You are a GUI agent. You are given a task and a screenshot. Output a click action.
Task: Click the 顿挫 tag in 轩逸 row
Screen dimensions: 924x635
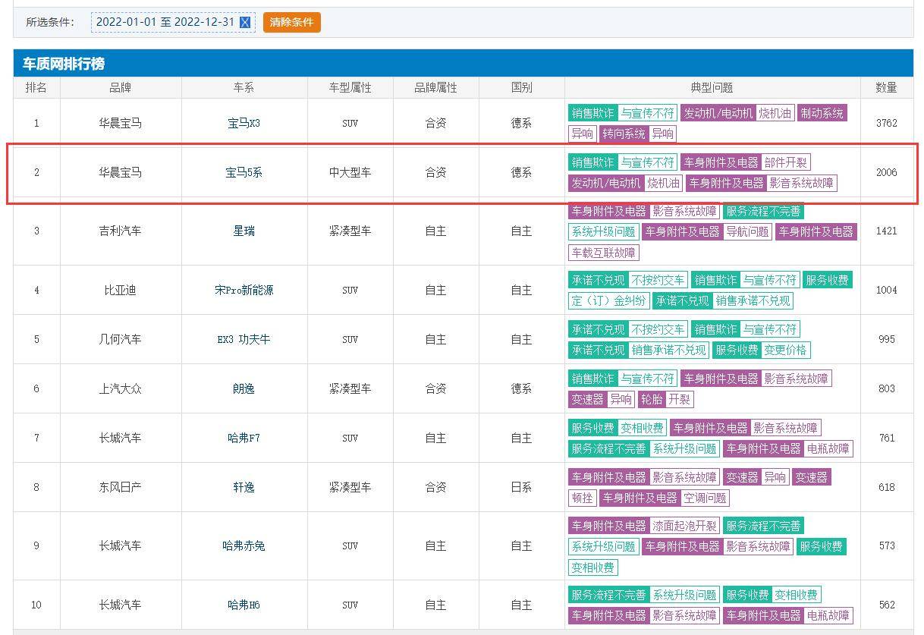coord(582,498)
